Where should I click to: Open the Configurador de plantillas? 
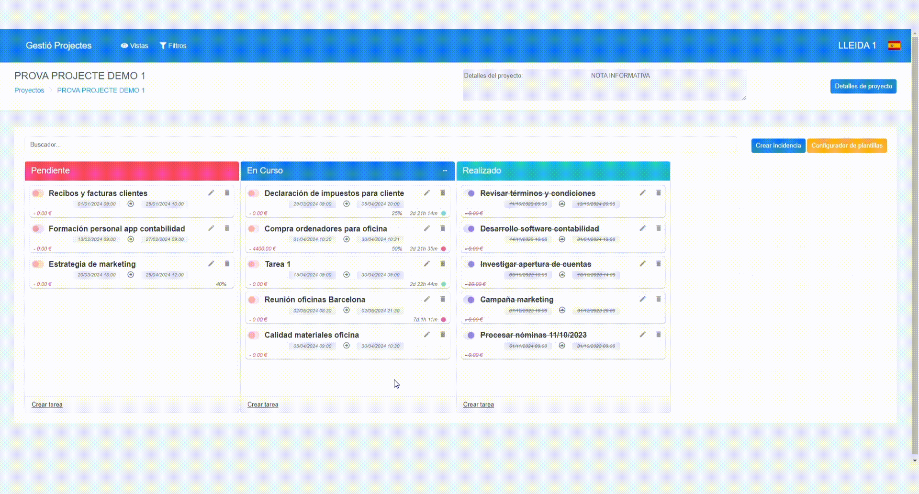click(846, 146)
